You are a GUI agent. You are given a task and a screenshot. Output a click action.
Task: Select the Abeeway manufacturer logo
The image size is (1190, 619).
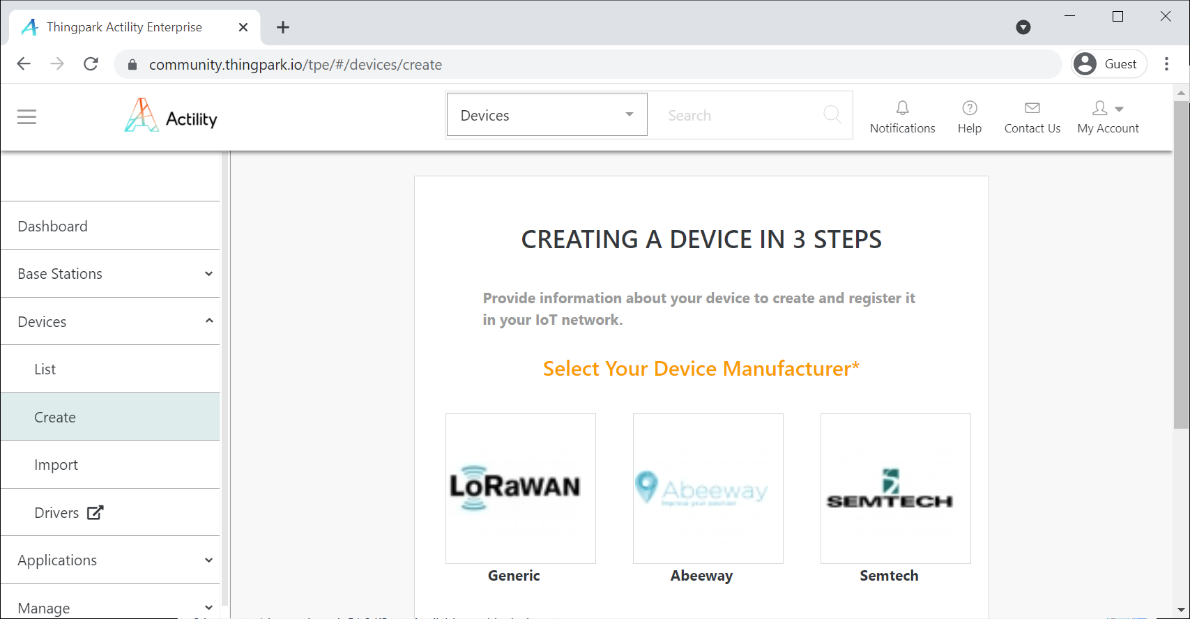pos(708,489)
